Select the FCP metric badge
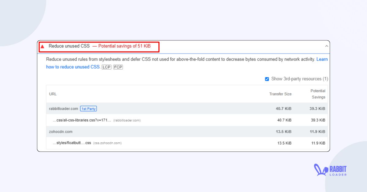 click(118, 67)
